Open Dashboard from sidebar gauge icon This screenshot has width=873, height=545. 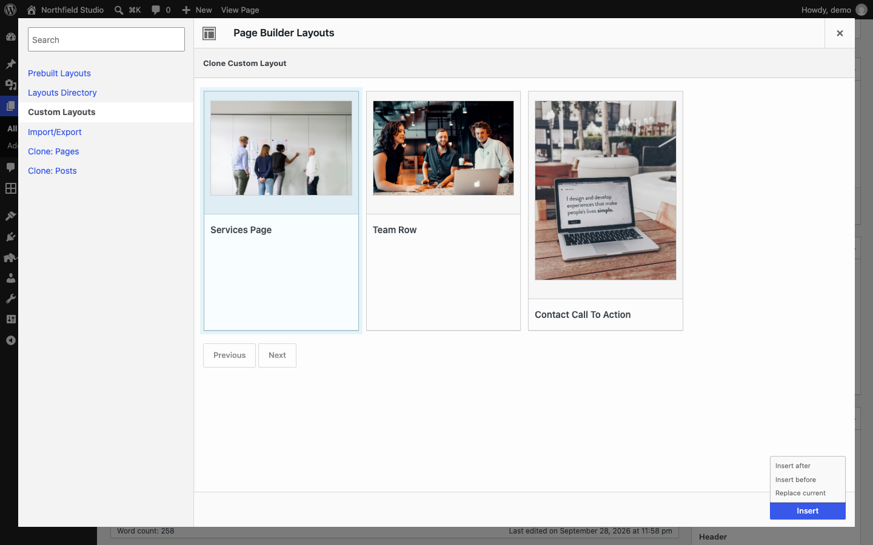coord(10,36)
